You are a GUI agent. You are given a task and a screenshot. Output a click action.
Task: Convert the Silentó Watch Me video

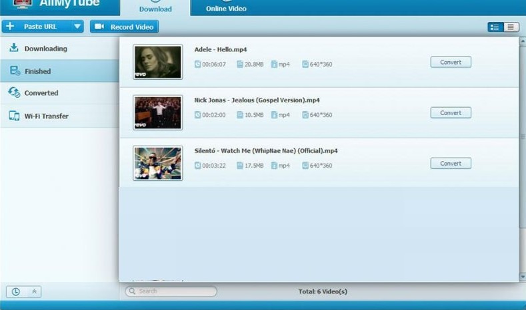click(x=451, y=164)
